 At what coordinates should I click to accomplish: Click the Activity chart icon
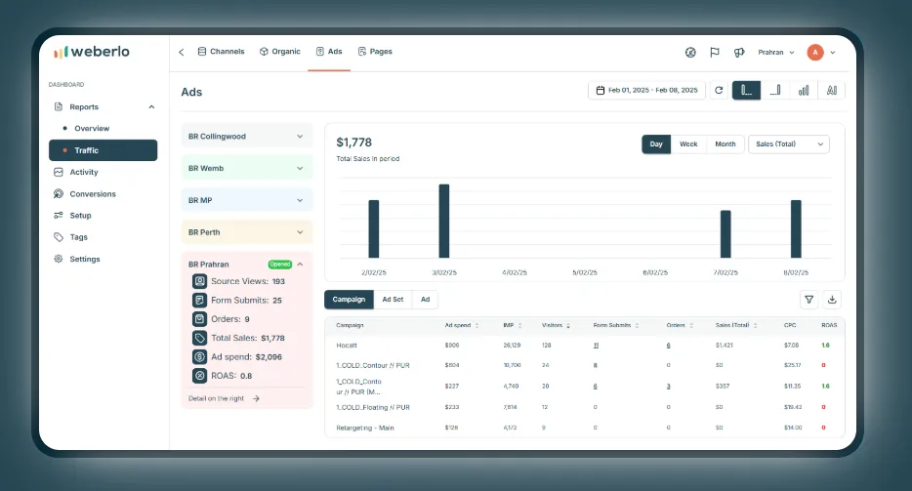[x=59, y=172]
